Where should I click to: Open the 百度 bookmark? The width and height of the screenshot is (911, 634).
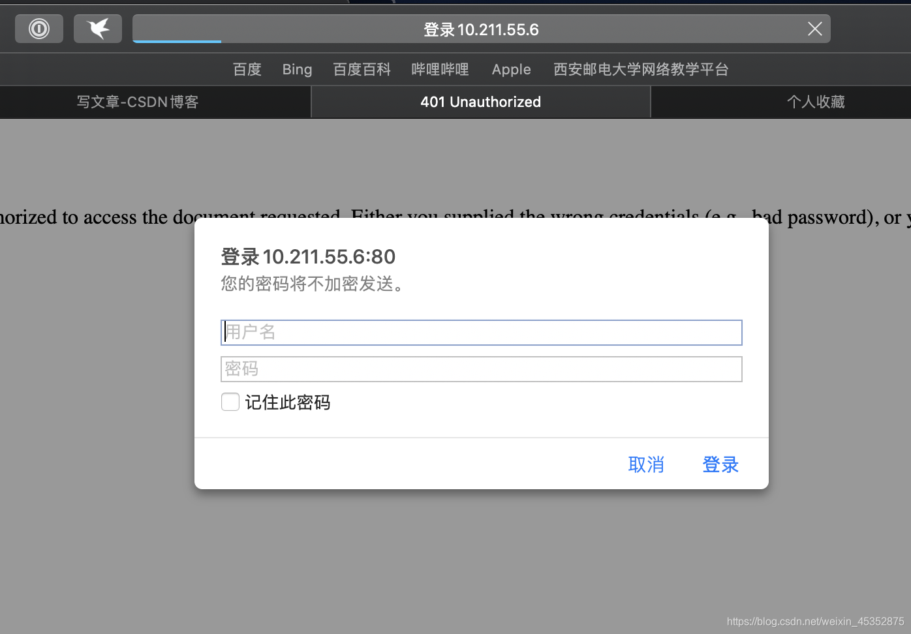(x=247, y=69)
